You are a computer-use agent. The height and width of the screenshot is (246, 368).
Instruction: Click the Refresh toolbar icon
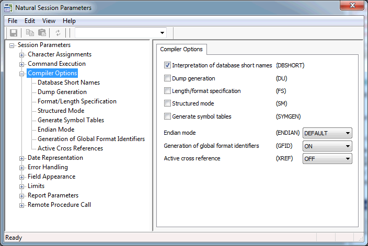click(x=58, y=33)
